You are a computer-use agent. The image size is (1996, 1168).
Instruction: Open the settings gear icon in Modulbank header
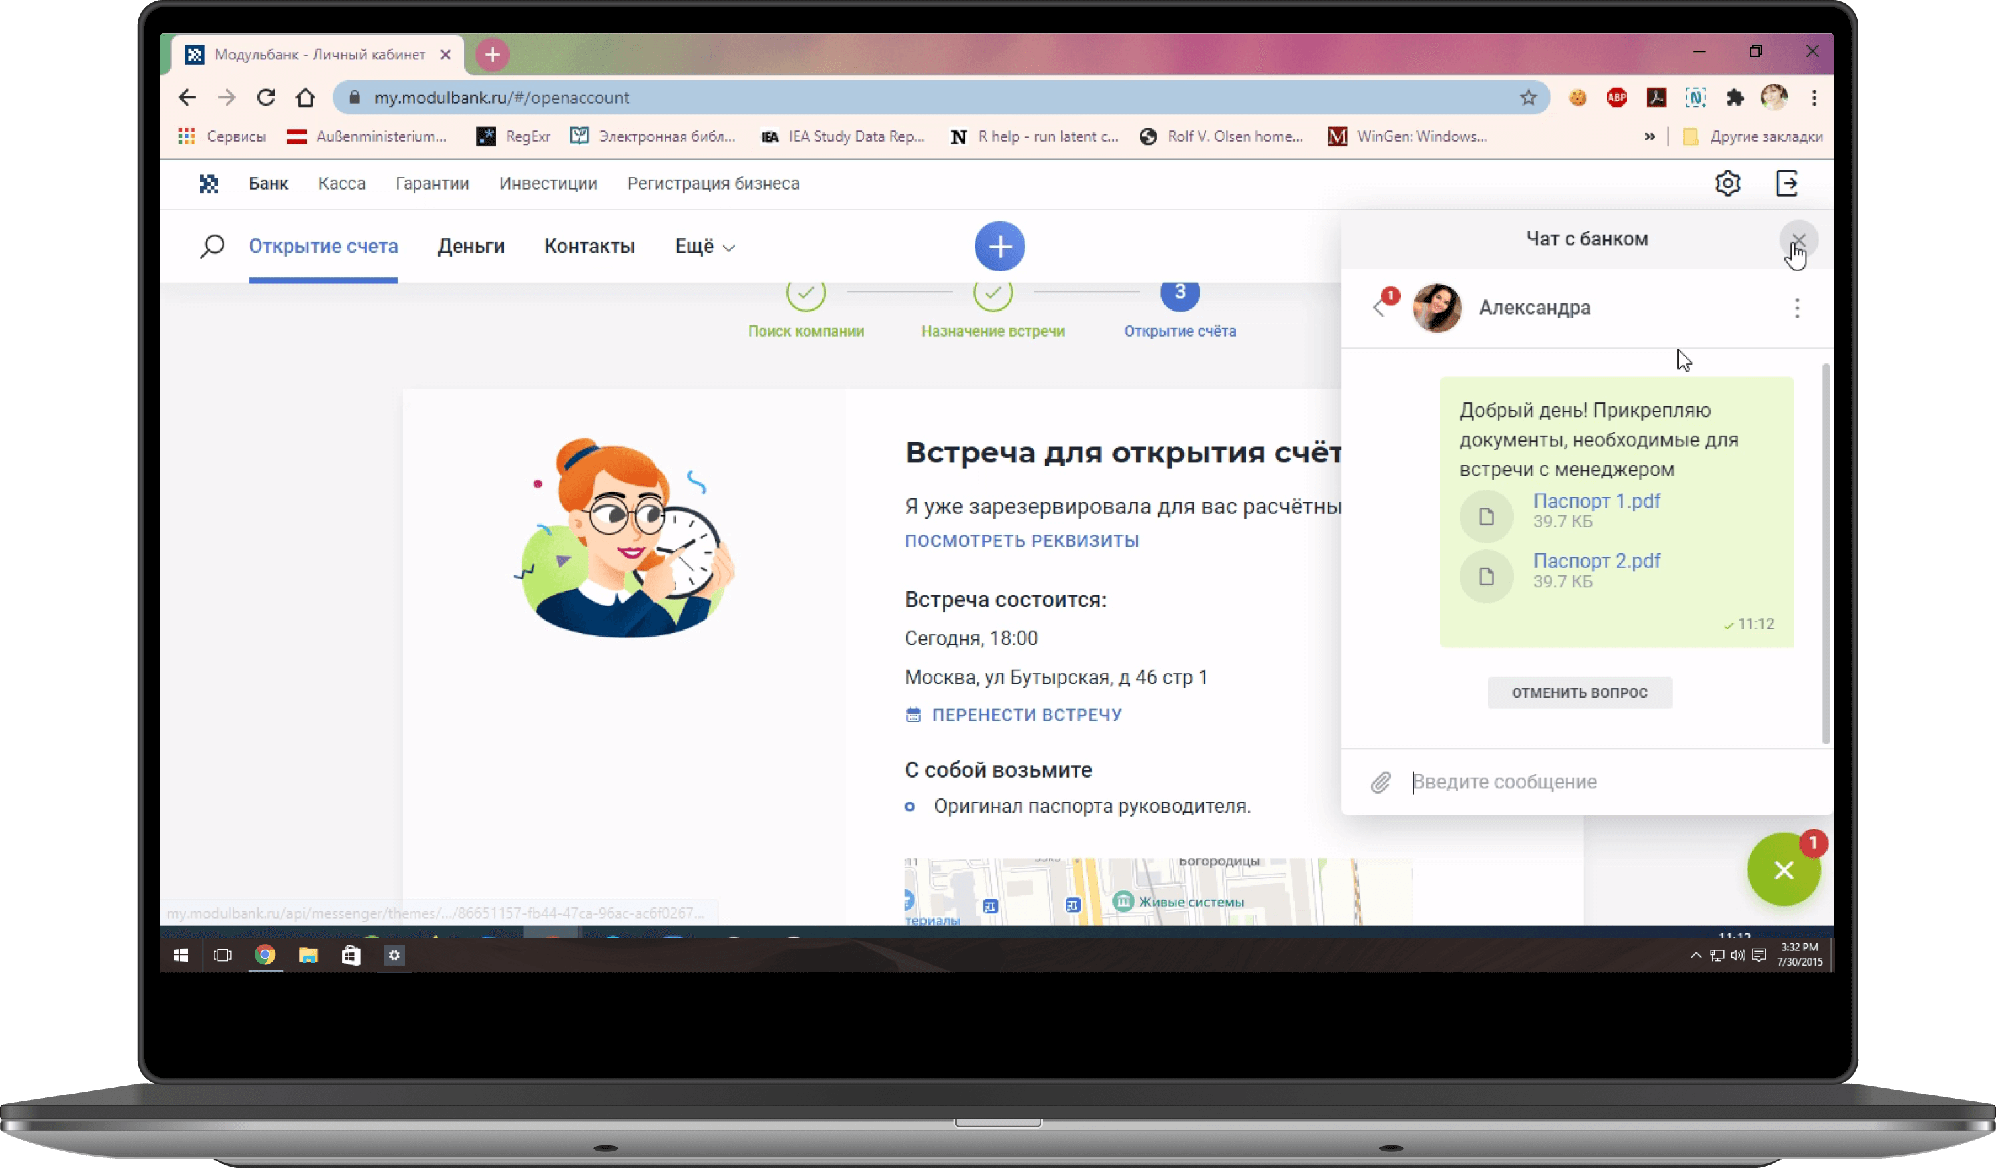(1727, 183)
